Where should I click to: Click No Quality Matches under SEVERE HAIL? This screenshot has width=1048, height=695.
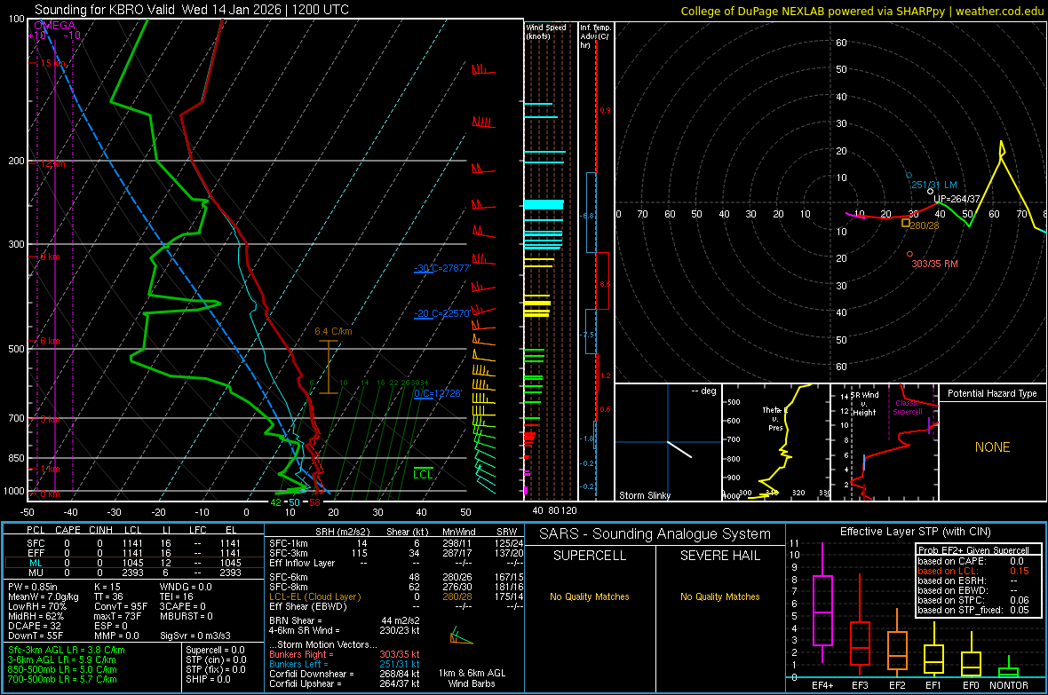pyautogui.click(x=719, y=596)
